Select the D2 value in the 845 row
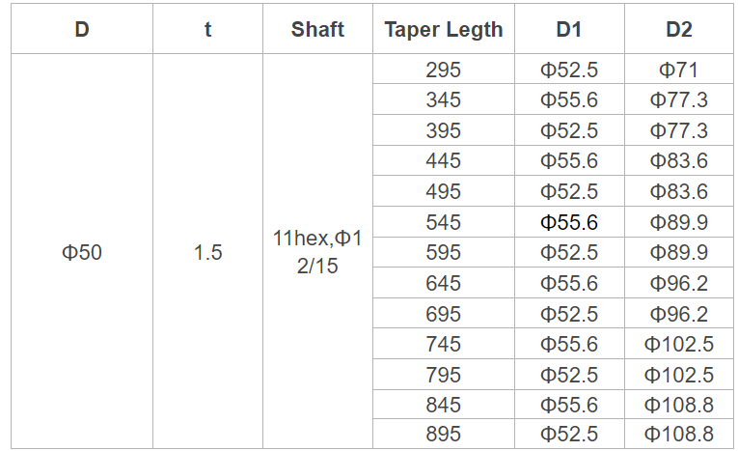Screen dimensions: 738x451 click(x=679, y=405)
